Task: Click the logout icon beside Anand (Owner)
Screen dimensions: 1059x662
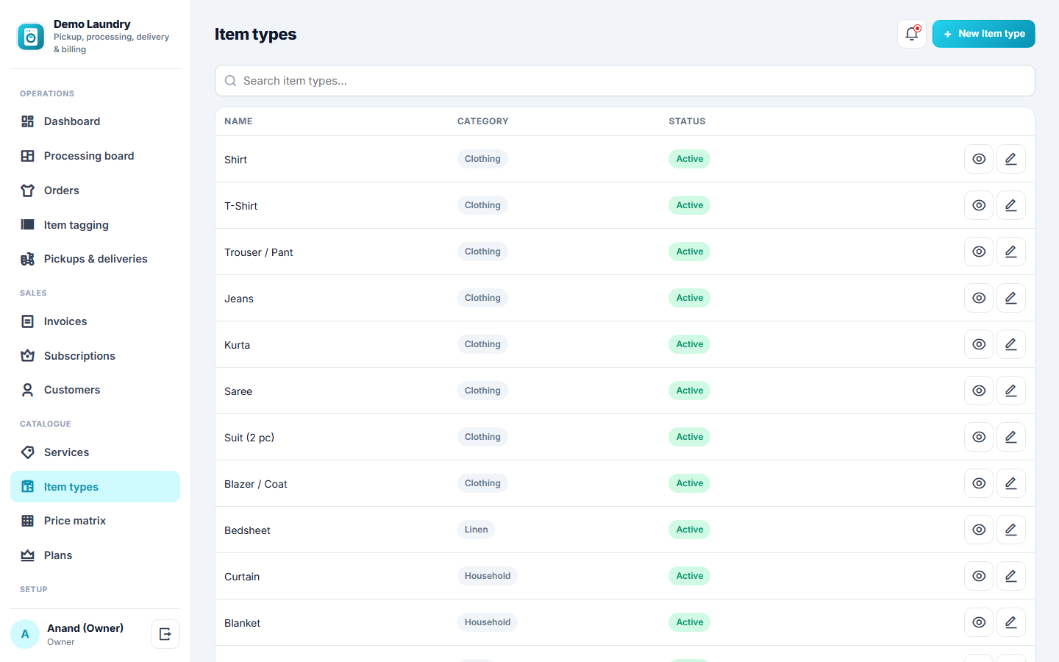Action: (x=165, y=634)
